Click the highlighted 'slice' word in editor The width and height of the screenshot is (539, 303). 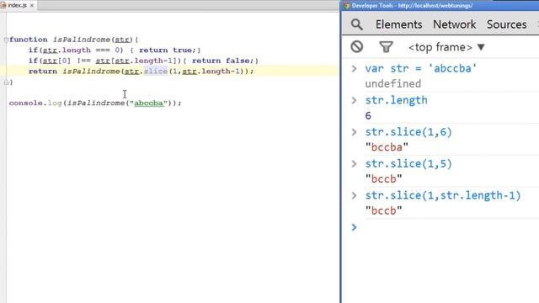point(156,71)
